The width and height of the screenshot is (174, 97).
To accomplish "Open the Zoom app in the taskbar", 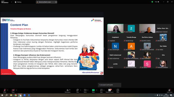I will [24, 95].
